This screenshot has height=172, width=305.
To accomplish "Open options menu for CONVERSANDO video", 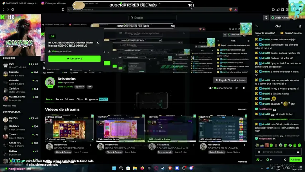I will [193, 145].
